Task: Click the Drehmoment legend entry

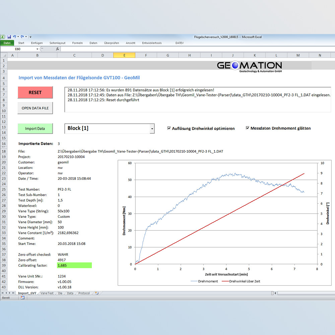Action: (204, 281)
